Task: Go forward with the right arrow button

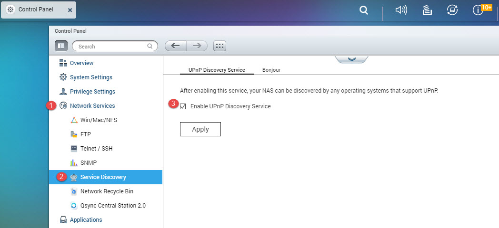Action: click(197, 46)
